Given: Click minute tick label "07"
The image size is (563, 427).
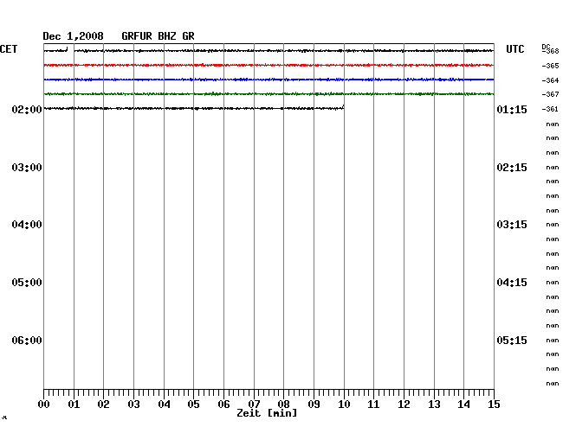Looking at the screenshot, I should 254,405.
